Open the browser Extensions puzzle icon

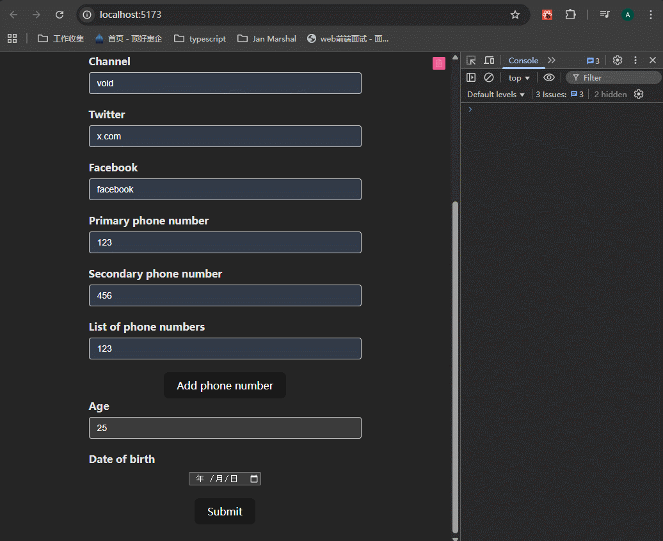click(570, 15)
